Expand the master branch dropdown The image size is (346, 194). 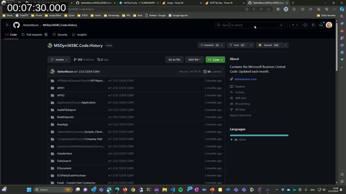pos(59,60)
